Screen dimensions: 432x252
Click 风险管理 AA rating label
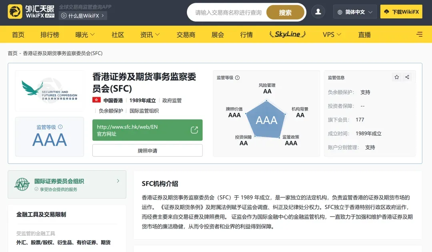tap(267, 89)
